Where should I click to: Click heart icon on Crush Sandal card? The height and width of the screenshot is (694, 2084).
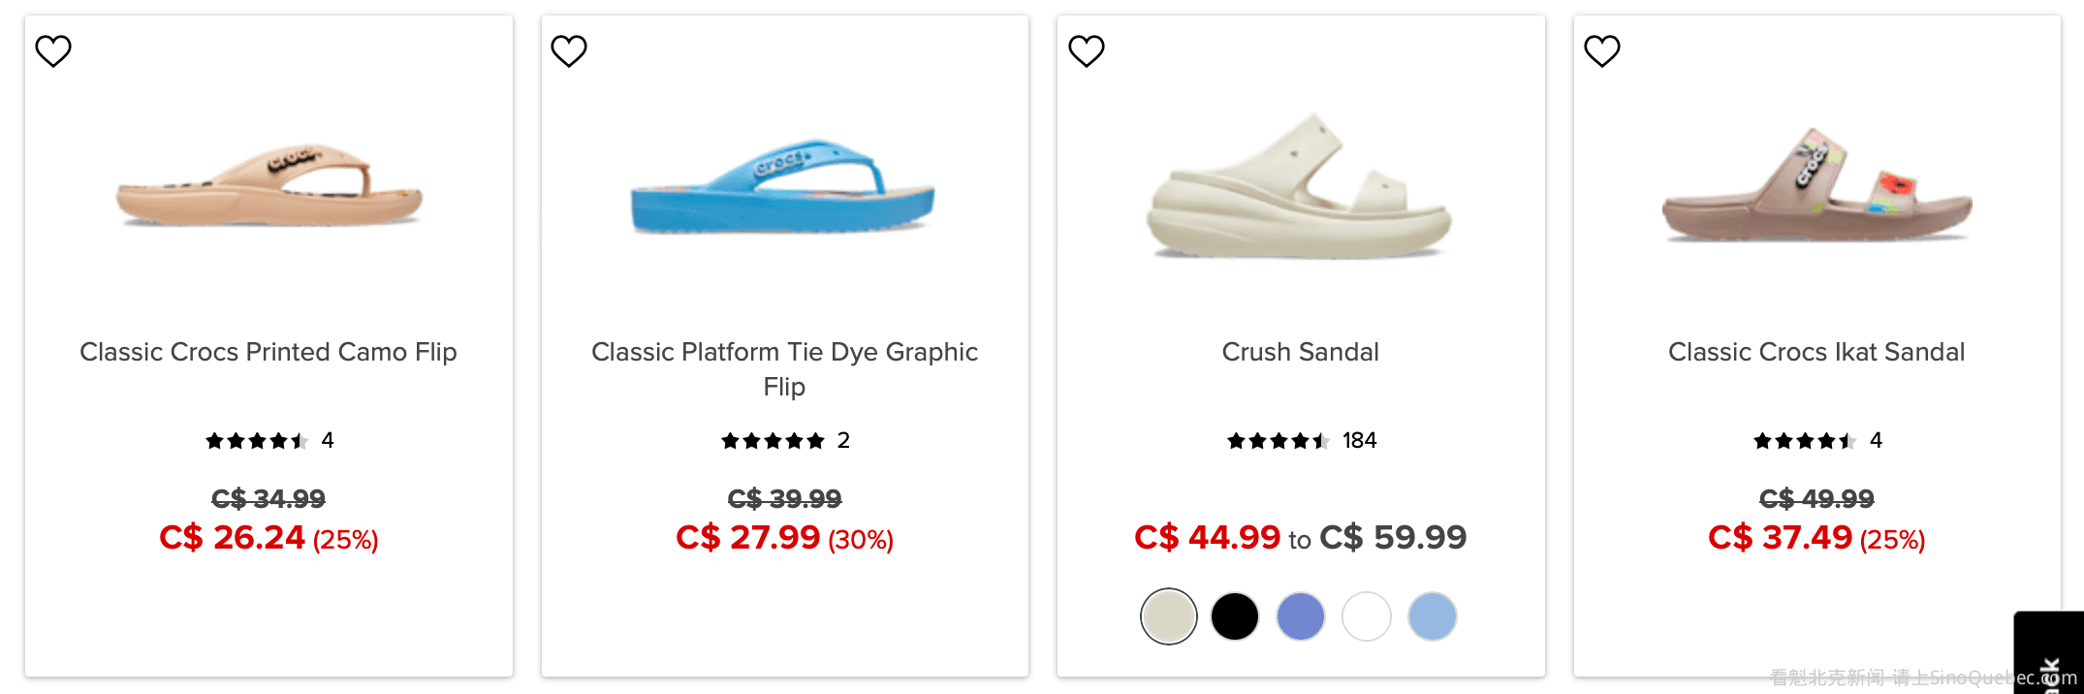(1086, 50)
